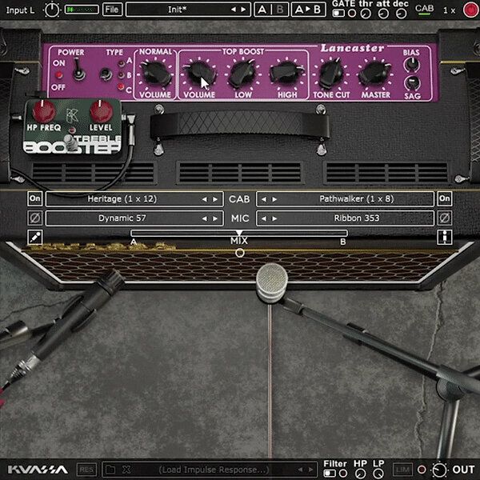The height and width of the screenshot is (480, 480).
Task: Click the A to B copy button
Action: 308,10
